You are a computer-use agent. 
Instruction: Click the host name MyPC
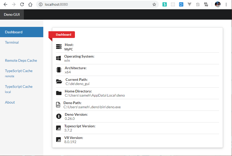[69, 49]
